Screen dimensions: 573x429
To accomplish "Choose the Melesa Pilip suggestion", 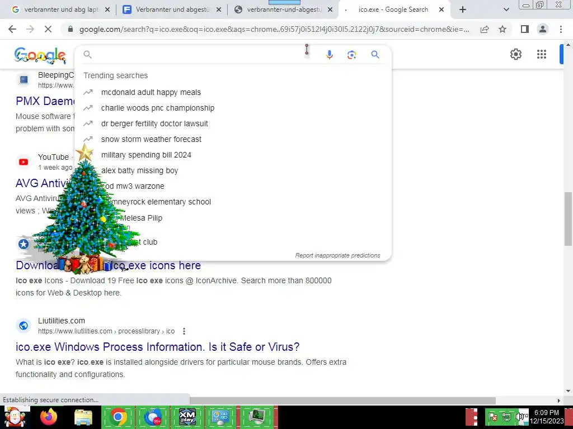I will (141, 218).
